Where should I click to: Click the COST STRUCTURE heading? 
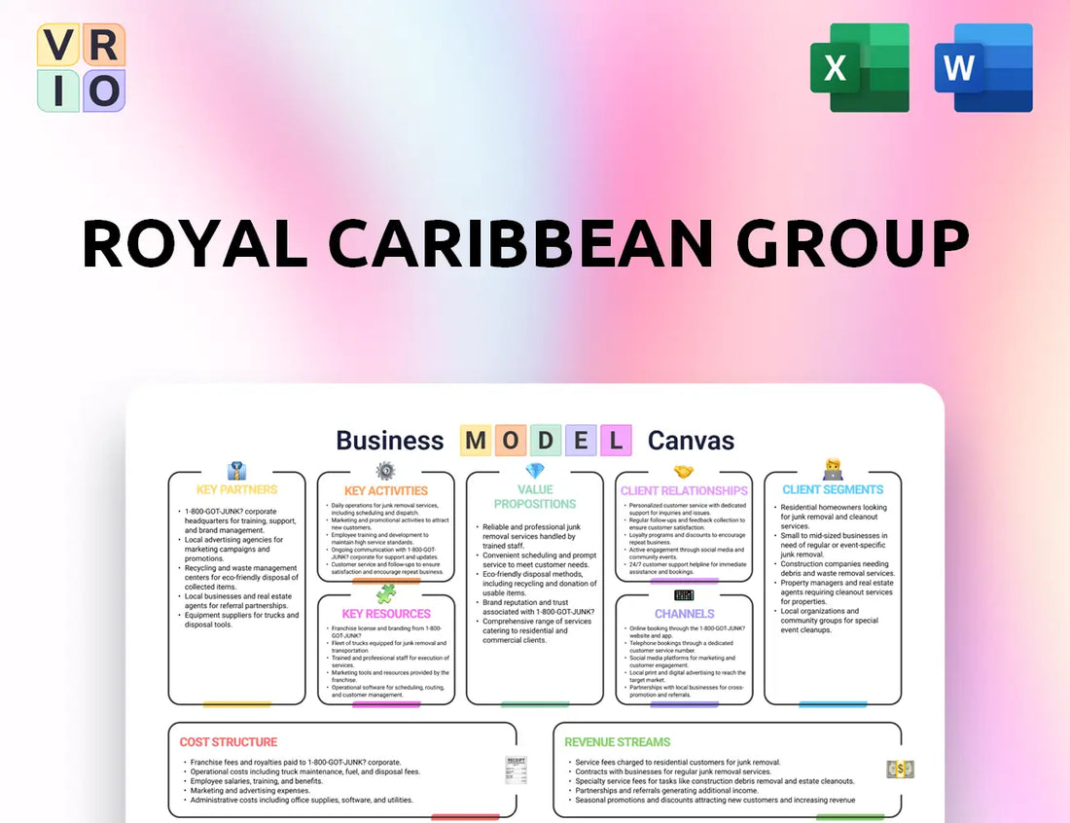point(229,742)
